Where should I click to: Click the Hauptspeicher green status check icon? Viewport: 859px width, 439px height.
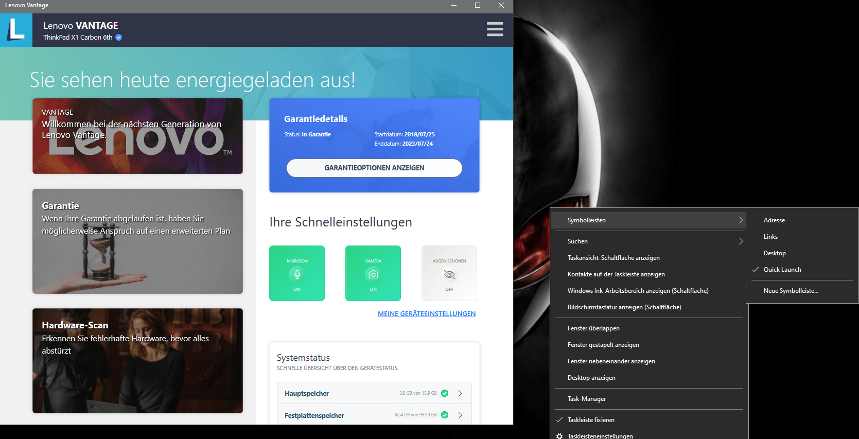[445, 393]
